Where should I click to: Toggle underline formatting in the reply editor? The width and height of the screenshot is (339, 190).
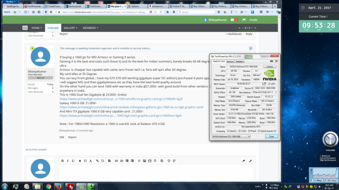(73, 161)
